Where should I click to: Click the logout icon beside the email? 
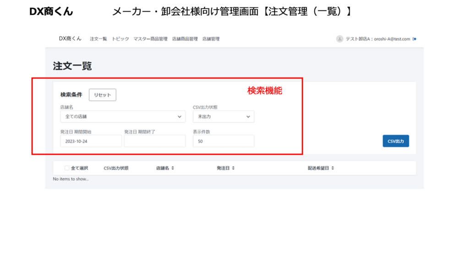pos(414,39)
